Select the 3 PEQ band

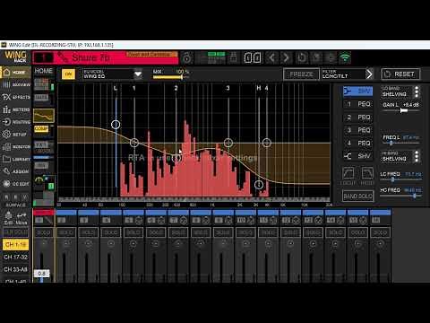(357, 130)
